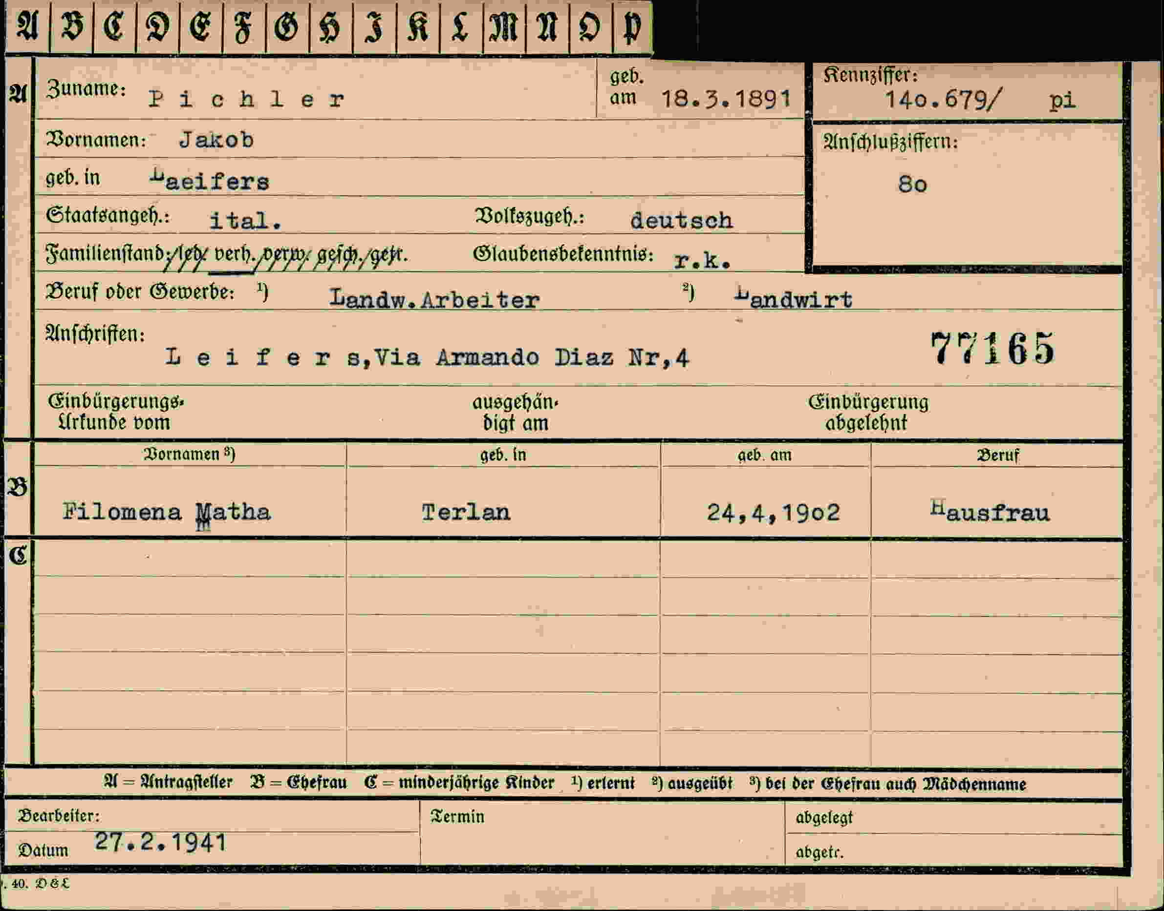Click the wife's occupation 'Hausfrau'

point(990,512)
